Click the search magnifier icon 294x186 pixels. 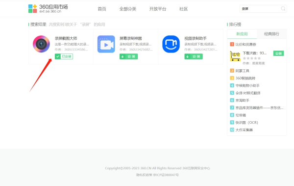(283, 9)
